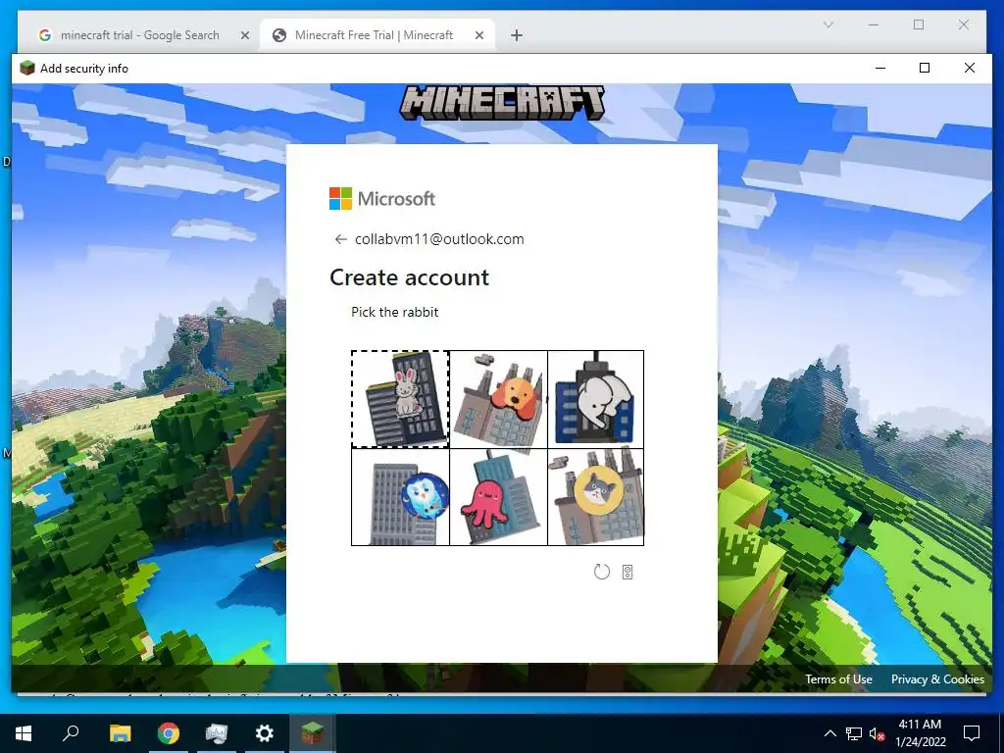
Task: Click the Minecraft block icon in title bar
Action: tap(26, 68)
